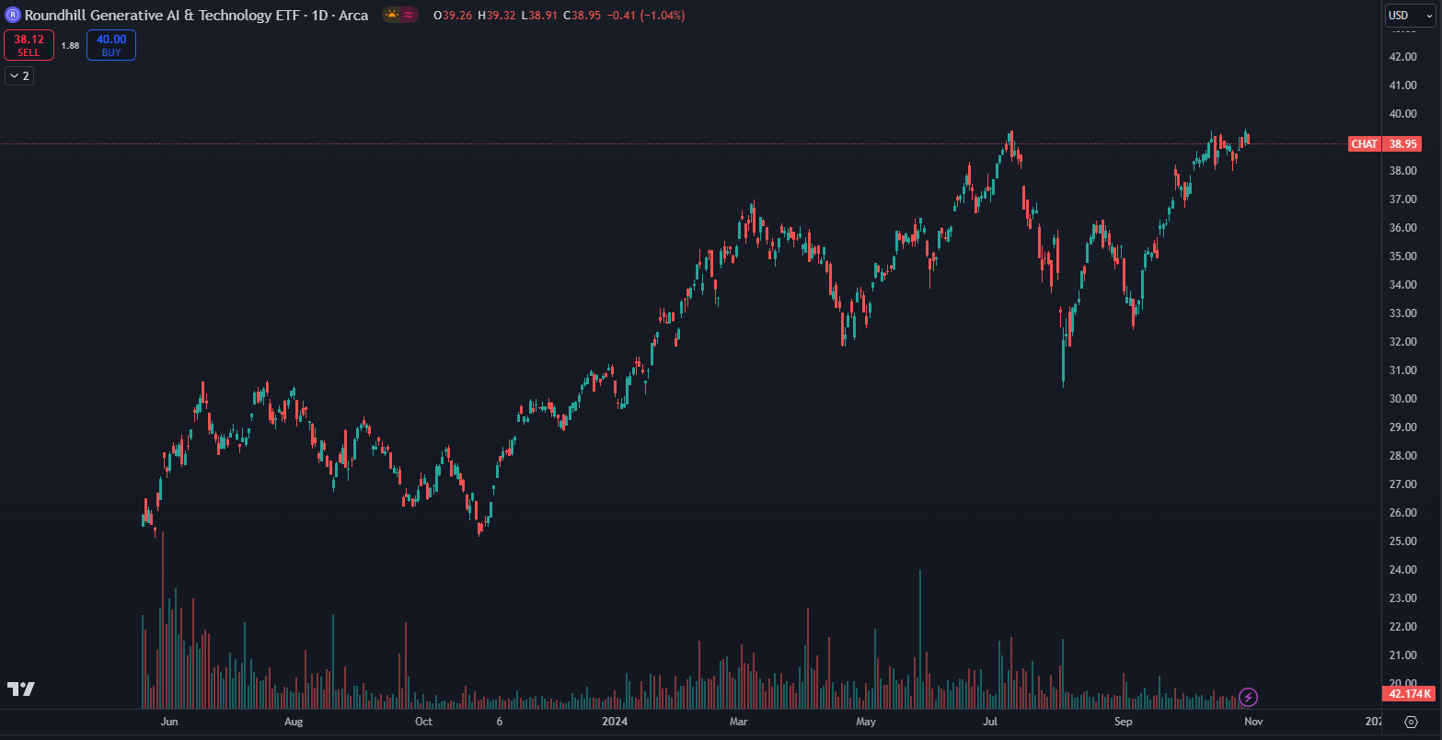Image resolution: width=1442 pixels, height=740 pixels.
Task: Click the Jun label on time axis
Action: (x=169, y=723)
